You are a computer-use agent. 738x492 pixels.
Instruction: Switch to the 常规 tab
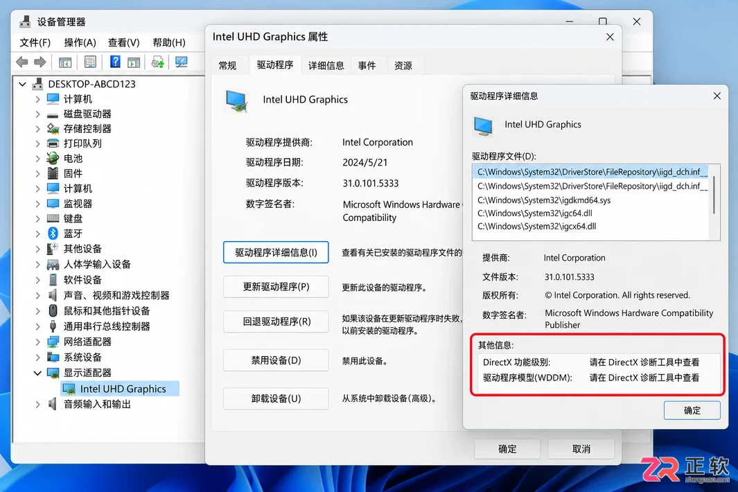228,65
